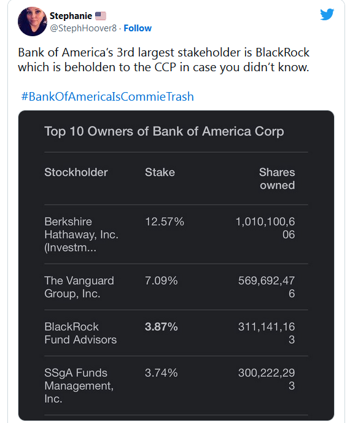
Task: Click the 12.57% stake value
Action: 165,222
